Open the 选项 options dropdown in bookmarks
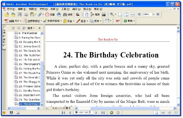Screen dimensions: 183x118 (31, 28)
